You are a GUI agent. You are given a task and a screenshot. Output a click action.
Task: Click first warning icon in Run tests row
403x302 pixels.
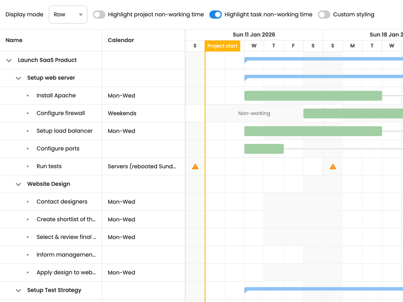coord(195,167)
